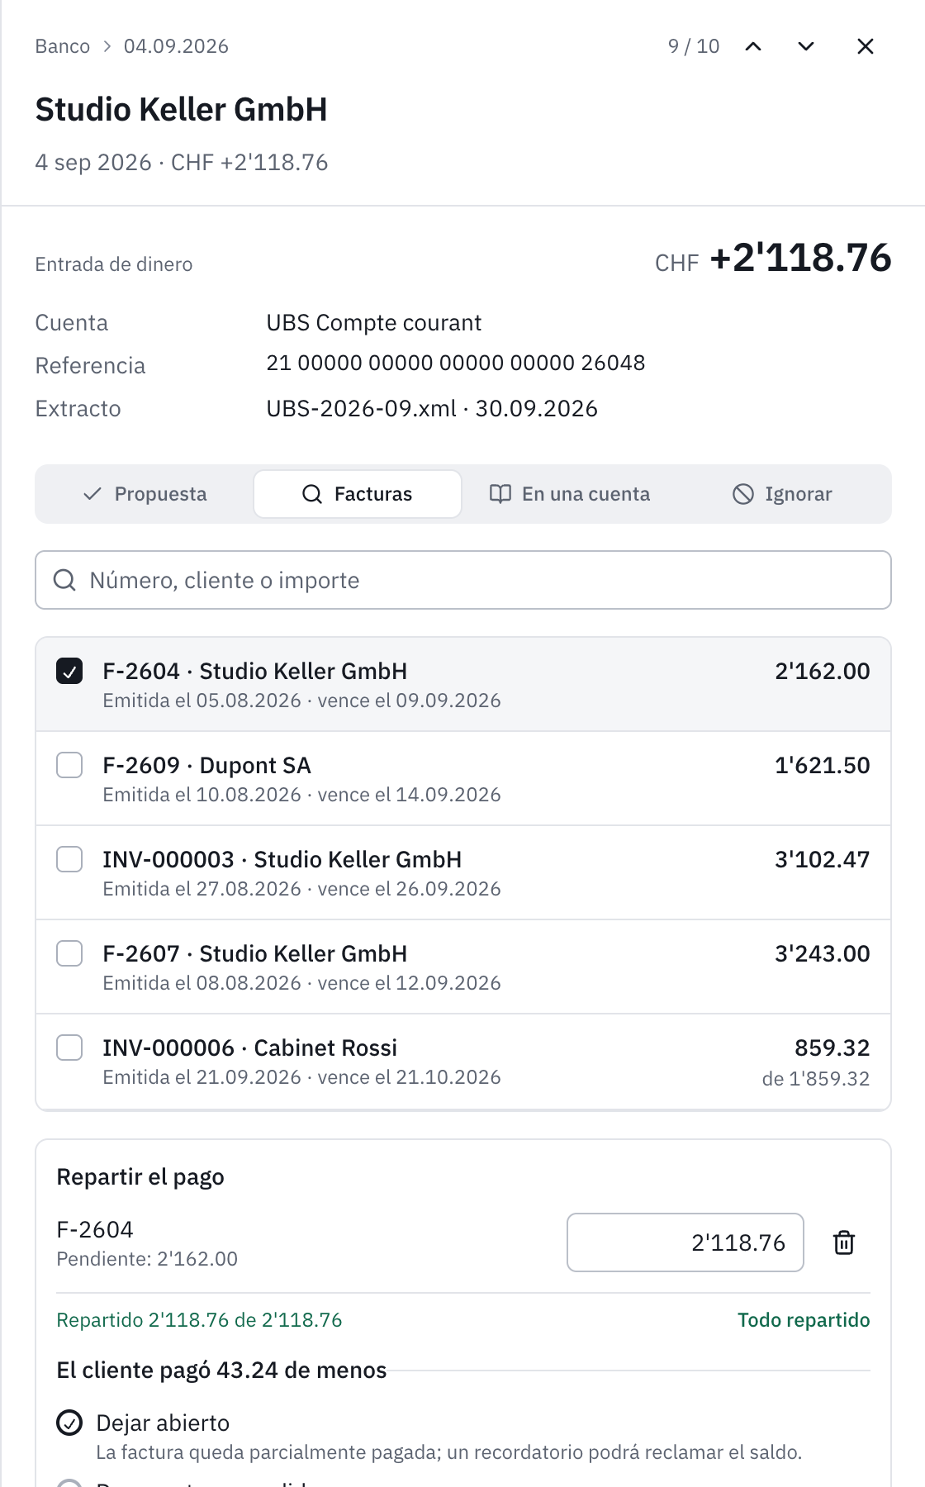
Task: Click the 9 / 10 transaction counter
Action: click(x=694, y=46)
